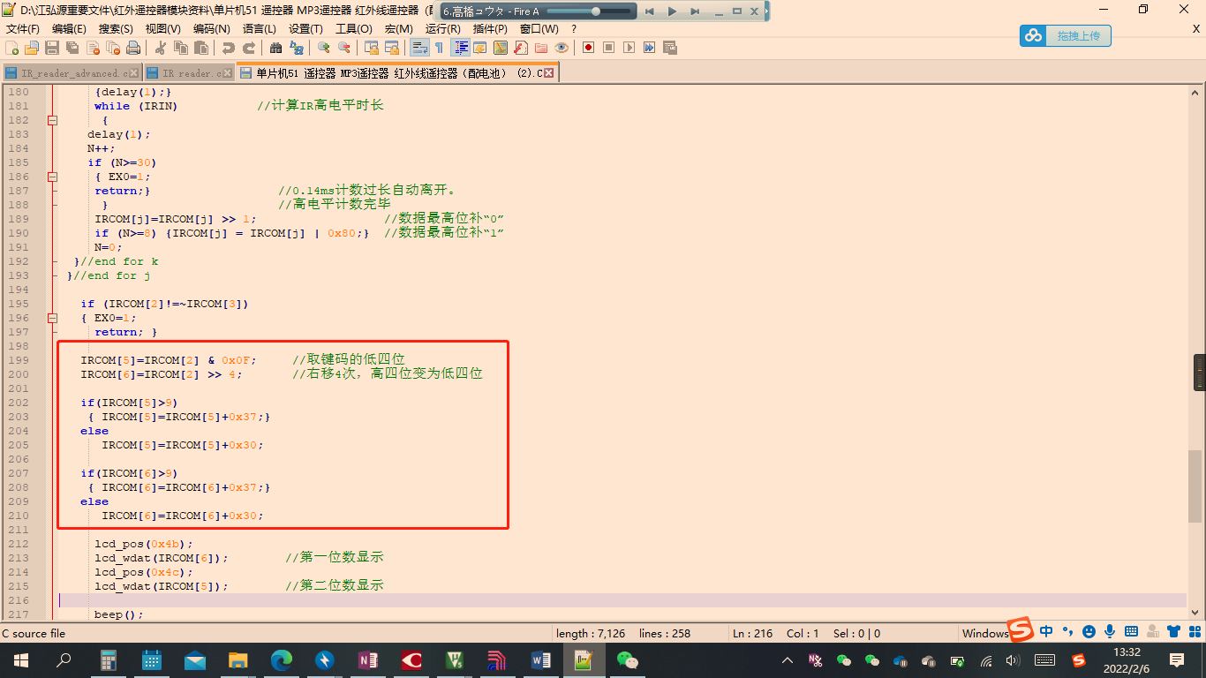This screenshot has height=678, width=1206.
Task: Open the 语言(L) menu
Action: tap(260, 29)
